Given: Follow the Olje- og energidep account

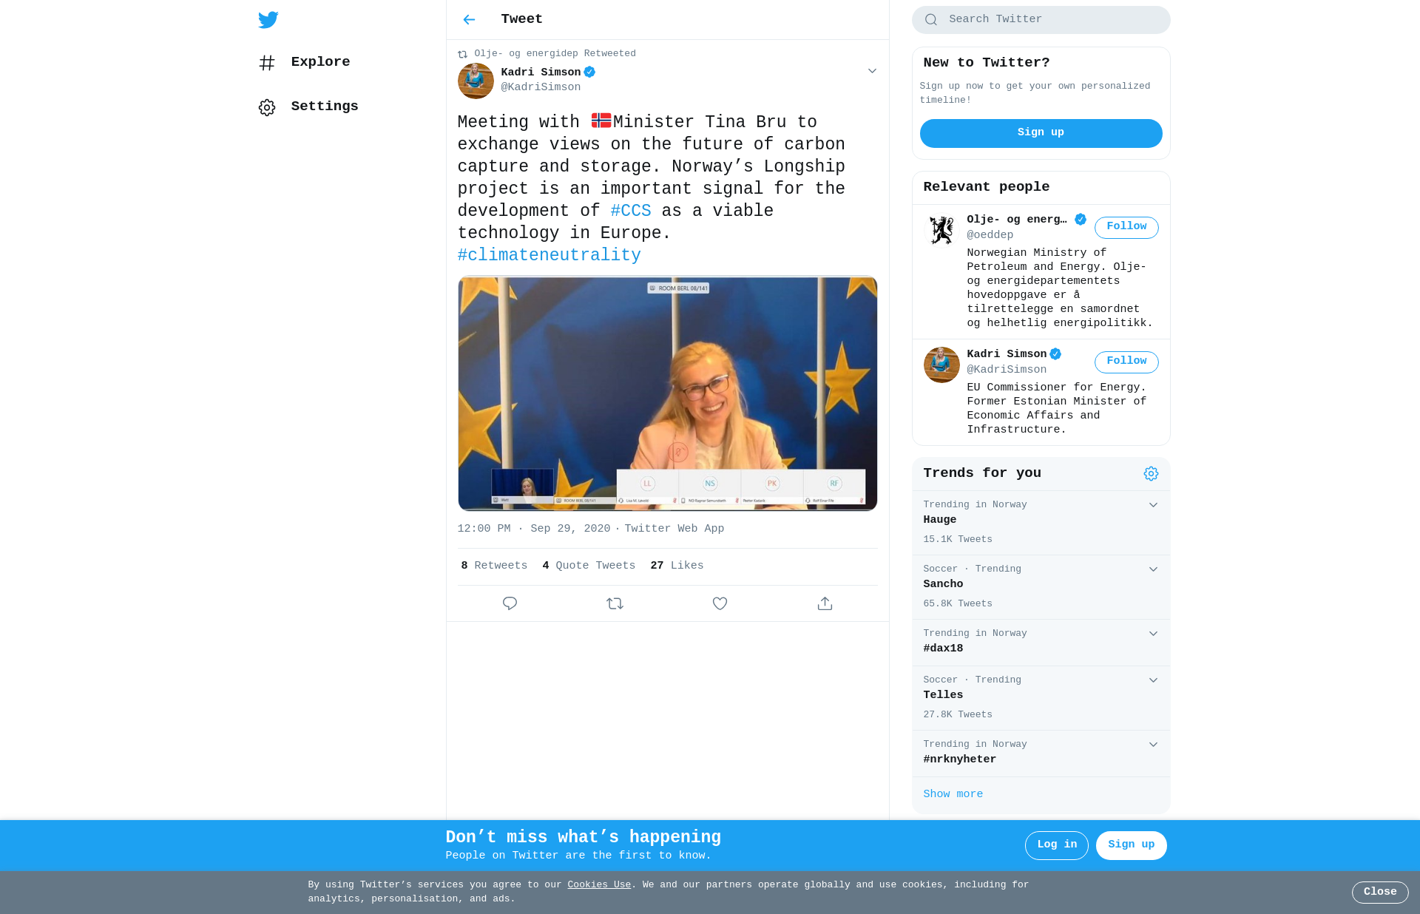Looking at the screenshot, I should [x=1126, y=227].
